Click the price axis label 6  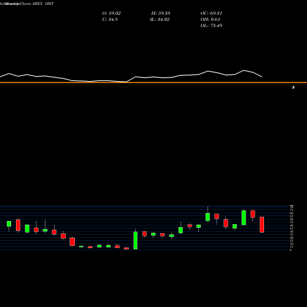(291, 250)
